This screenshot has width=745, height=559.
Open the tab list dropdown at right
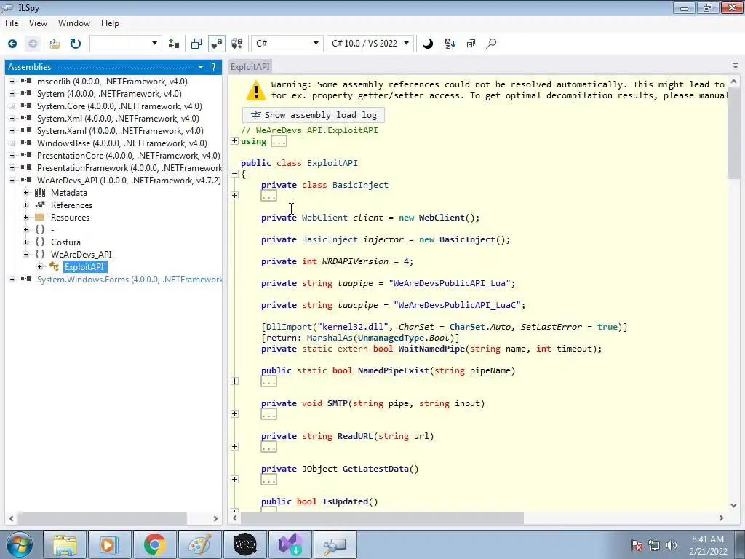735,66
